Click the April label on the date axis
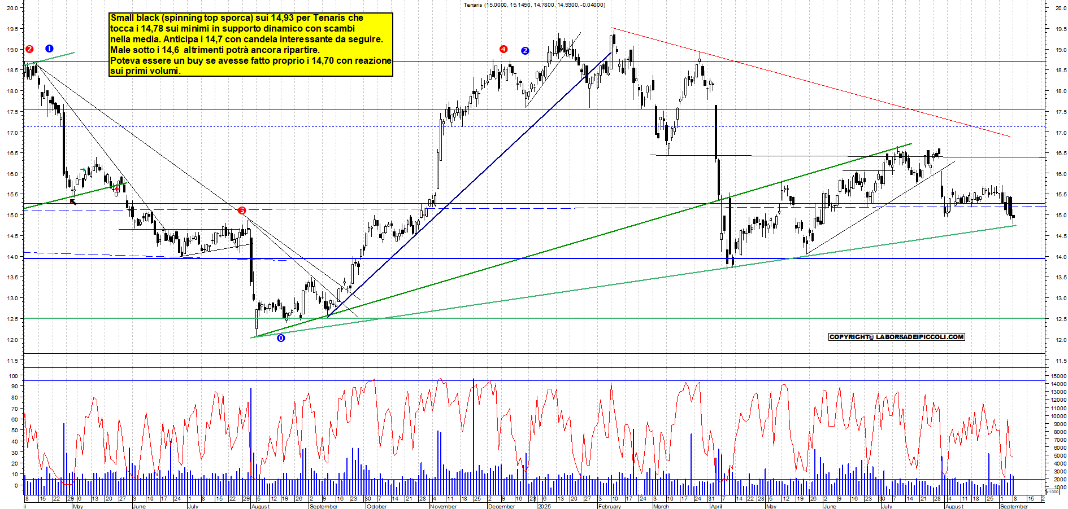Screen dimensions: 1068x509 716,506
